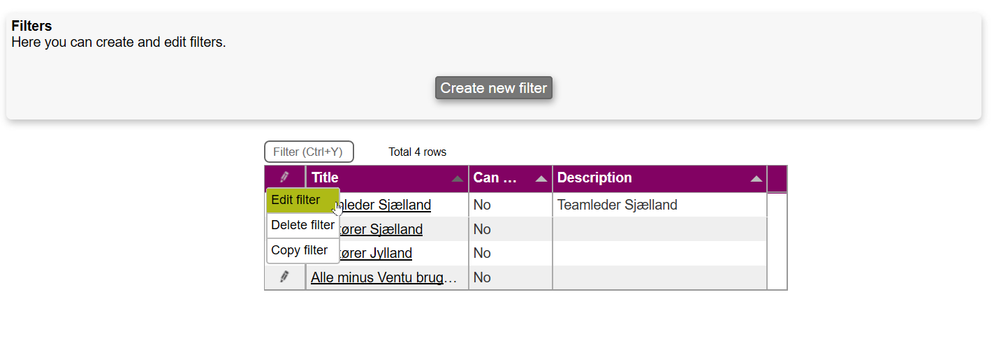Focus the Filter (Ctrl+Y) search field
Screen dimensions: 1001x341
tap(309, 152)
